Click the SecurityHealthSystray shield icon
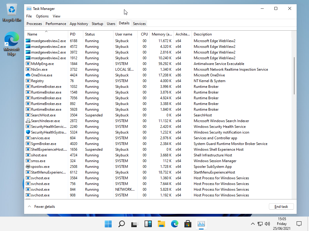The height and width of the screenshot is (231, 309). pos(28,132)
